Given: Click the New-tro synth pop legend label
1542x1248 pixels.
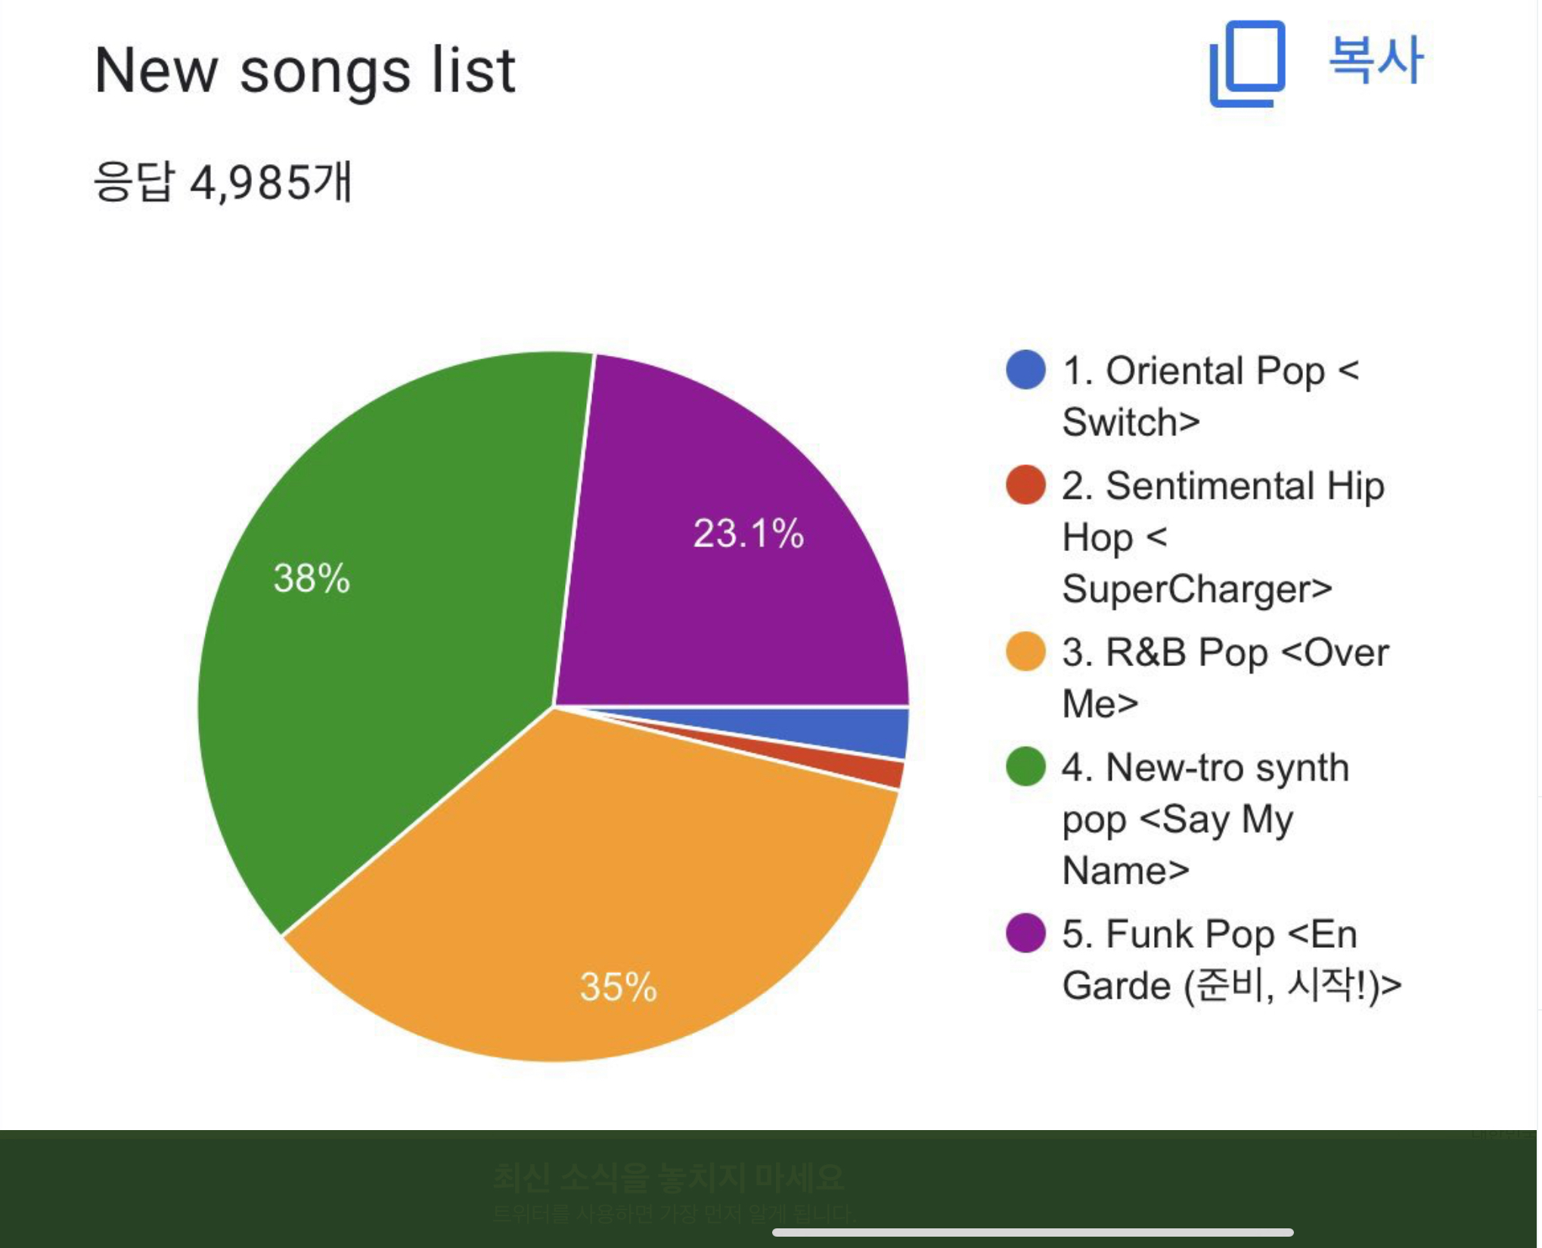Looking at the screenshot, I should (x=1205, y=819).
